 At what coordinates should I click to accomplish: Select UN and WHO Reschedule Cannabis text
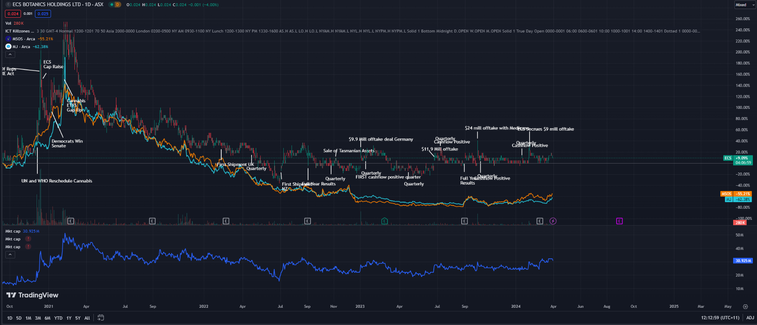pyautogui.click(x=57, y=181)
